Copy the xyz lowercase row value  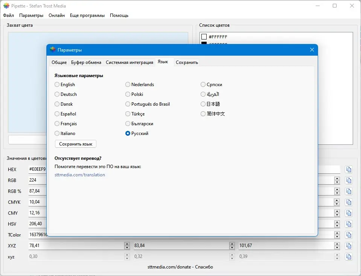[x=349, y=257]
